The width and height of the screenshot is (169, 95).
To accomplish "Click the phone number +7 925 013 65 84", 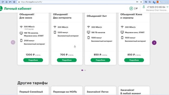I will pyautogui.click(x=156, y=7).
